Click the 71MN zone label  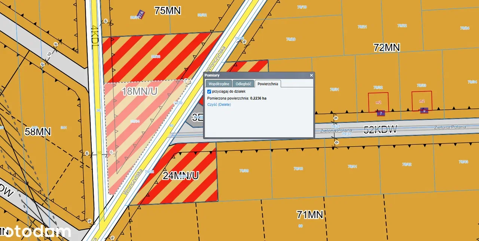[x=310, y=215]
